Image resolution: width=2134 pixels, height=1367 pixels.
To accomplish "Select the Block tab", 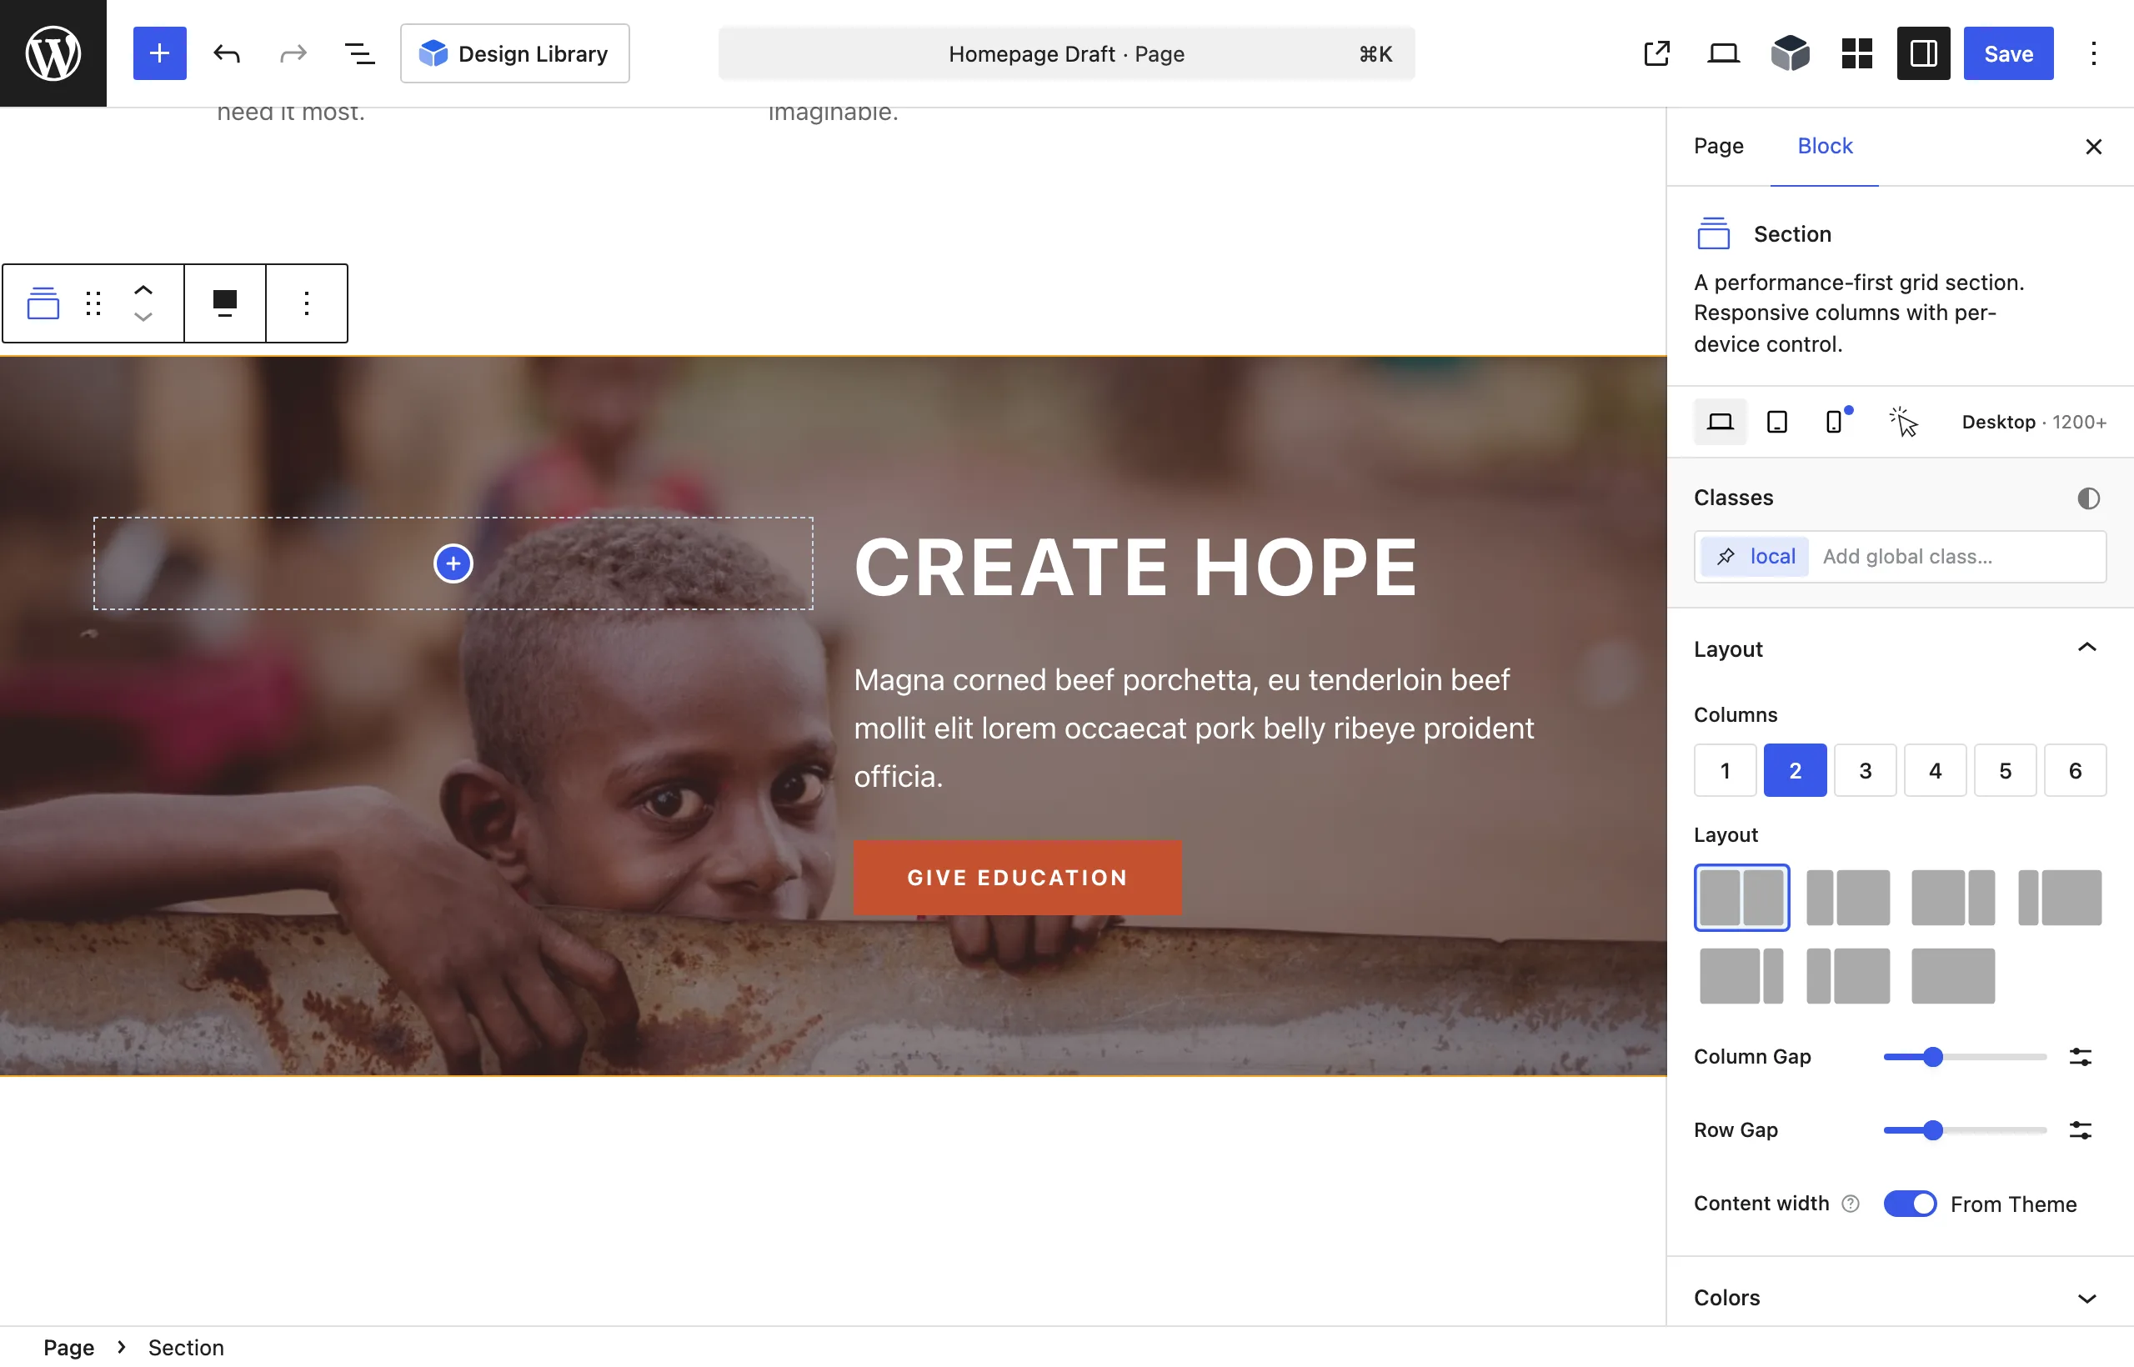I will (1824, 146).
